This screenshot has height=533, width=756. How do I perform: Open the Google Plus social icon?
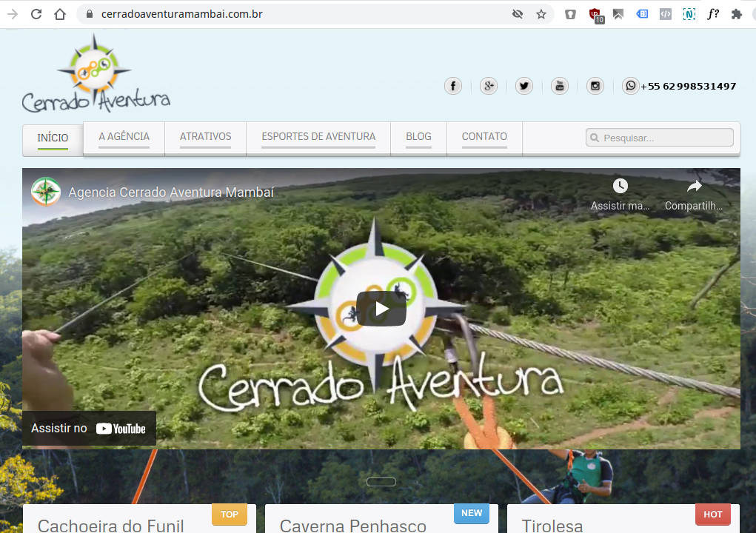tap(489, 86)
